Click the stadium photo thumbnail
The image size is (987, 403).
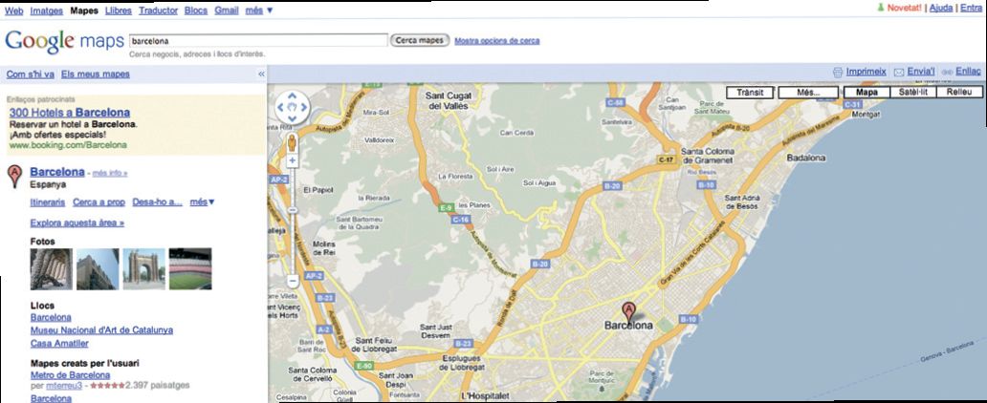point(189,268)
